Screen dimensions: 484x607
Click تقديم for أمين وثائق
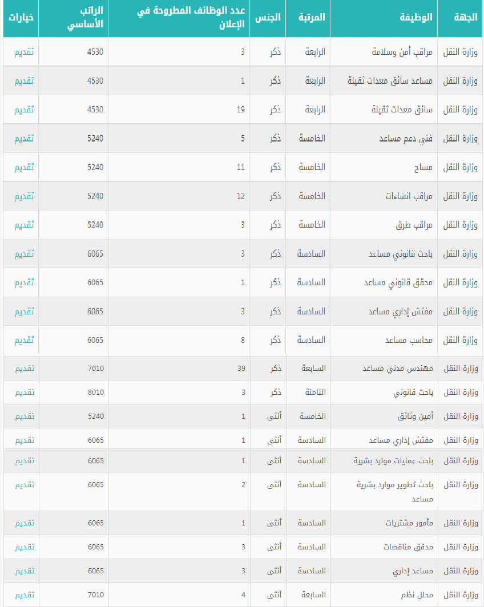click(25, 416)
